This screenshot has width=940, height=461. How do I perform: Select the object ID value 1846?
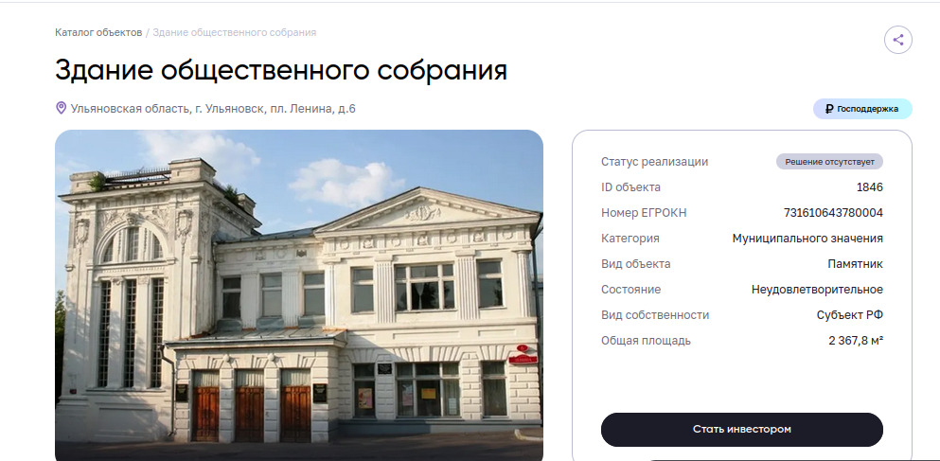tap(869, 187)
